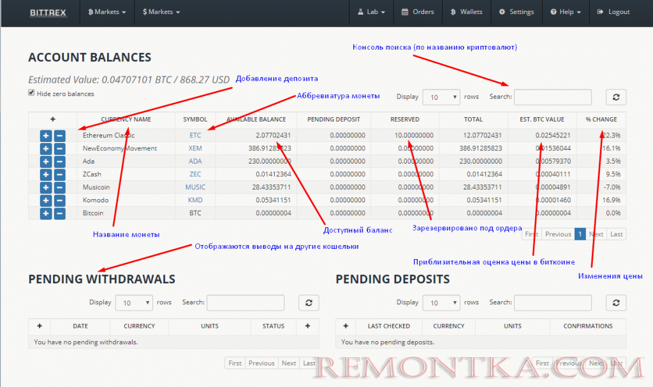The image size is (653, 387).
Task: Sort by Total column header
Action: click(x=473, y=119)
